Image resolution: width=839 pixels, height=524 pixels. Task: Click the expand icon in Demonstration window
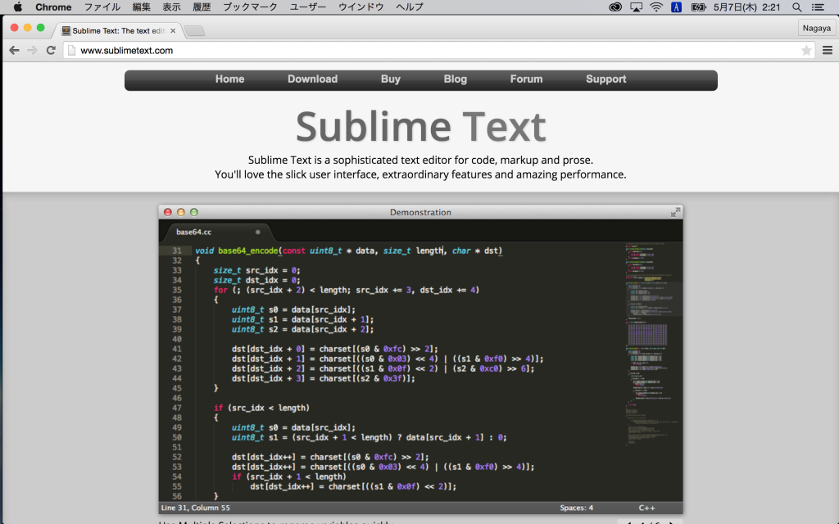point(676,212)
